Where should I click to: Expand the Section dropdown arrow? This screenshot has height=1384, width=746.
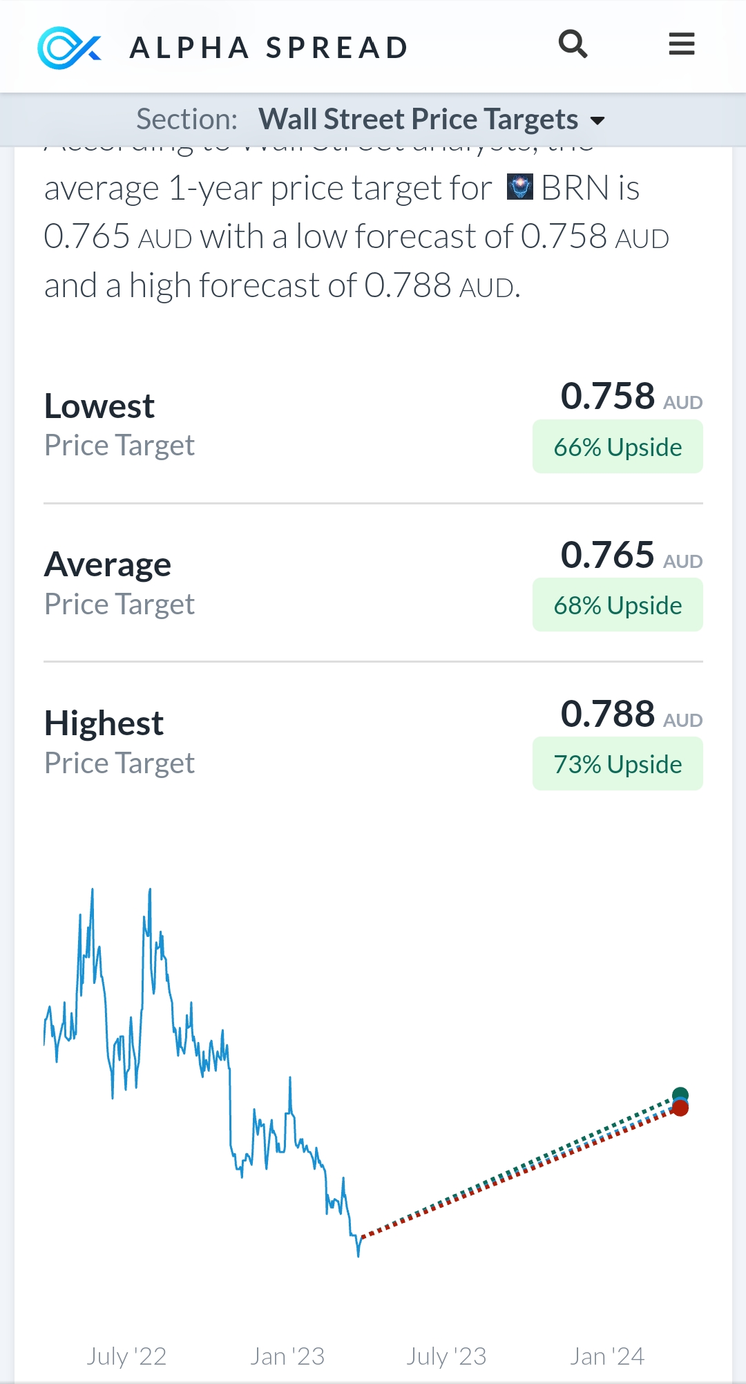[x=597, y=121]
